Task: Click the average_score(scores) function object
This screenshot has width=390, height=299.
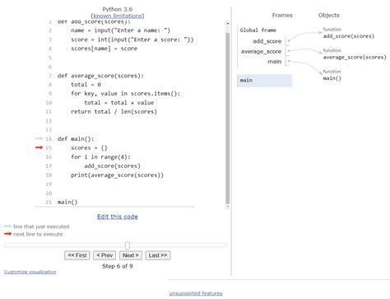Action: coord(355,57)
